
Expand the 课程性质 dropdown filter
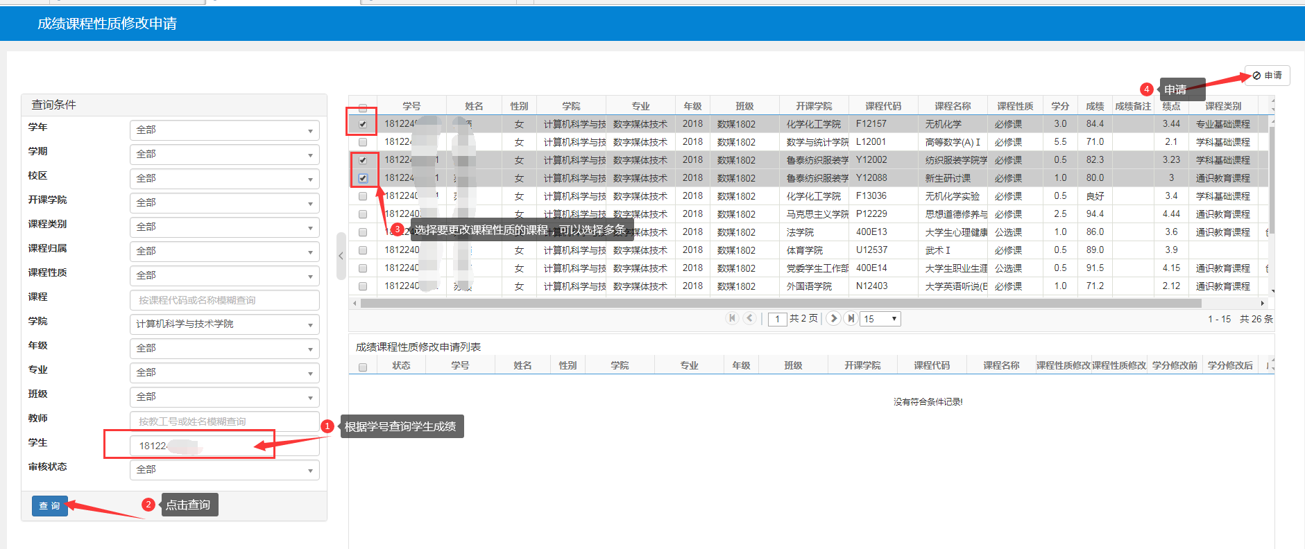click(224, 276)
